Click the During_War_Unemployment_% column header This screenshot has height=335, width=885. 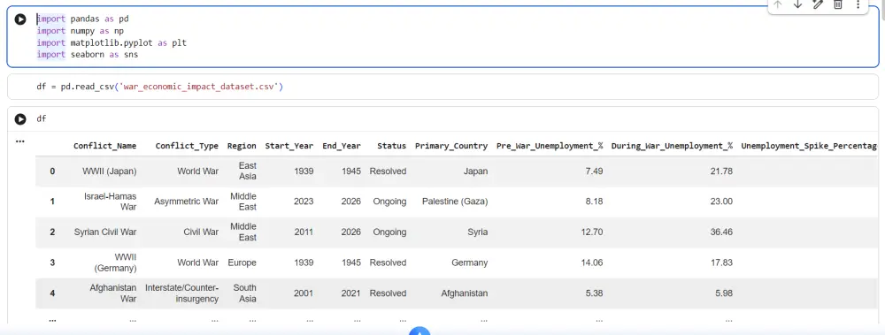[673, 146]
